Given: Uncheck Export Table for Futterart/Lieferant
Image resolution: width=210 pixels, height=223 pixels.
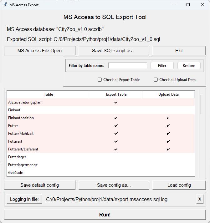Looking at the screenshot, I should (116, 149).
